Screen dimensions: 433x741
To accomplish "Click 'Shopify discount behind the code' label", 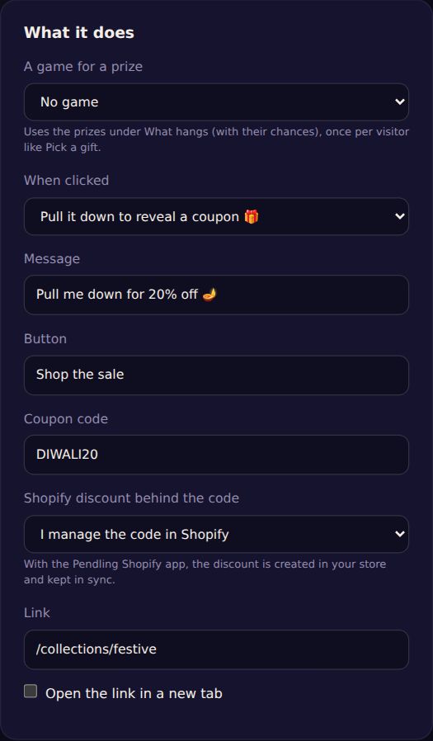I will click(131, 498).
